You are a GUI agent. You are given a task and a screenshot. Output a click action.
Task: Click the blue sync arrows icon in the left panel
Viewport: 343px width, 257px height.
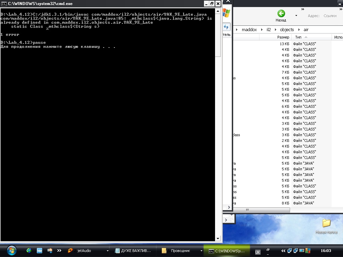pos(226,27)
